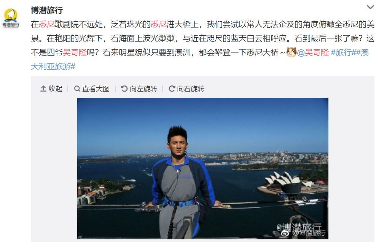Viewport: 376px width, 242px height.
Task: Click the rotate-left counterclockwise arrow icon
Action: 124,89
